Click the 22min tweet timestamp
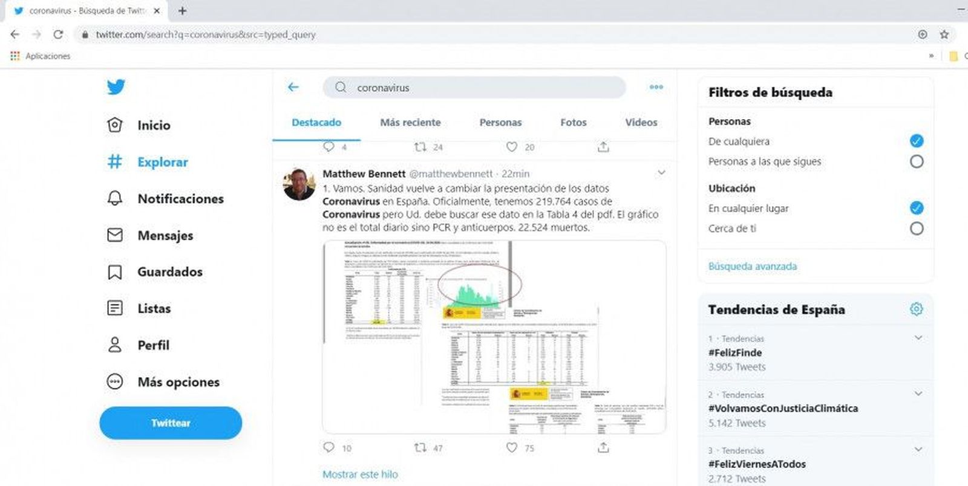Viewport: 968px width, 486px height. coord(515,173)
